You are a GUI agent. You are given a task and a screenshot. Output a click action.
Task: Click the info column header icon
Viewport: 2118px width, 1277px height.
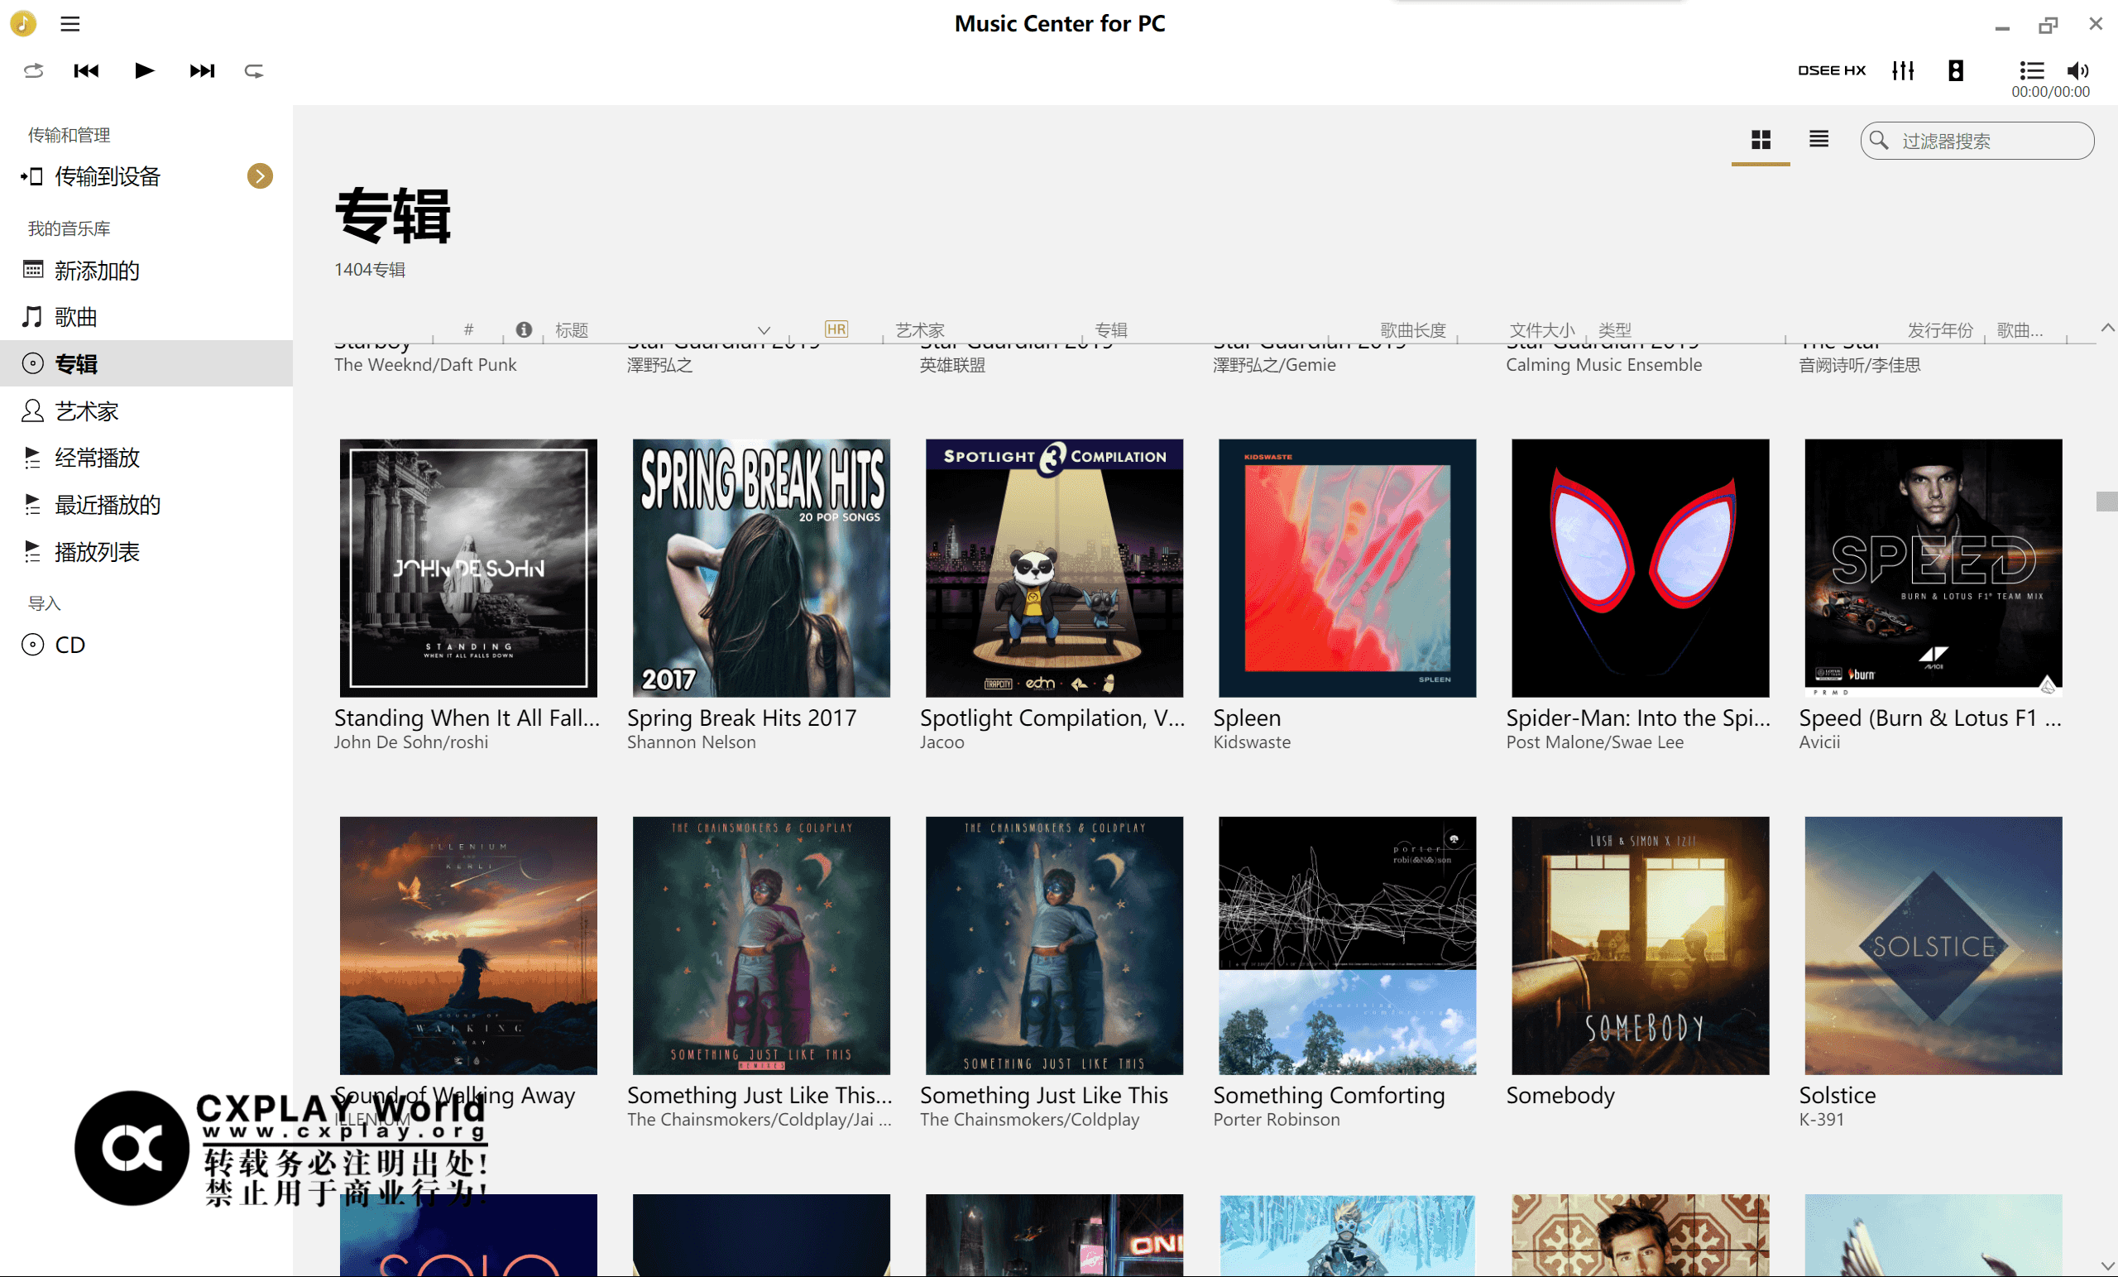pos(524,329)
